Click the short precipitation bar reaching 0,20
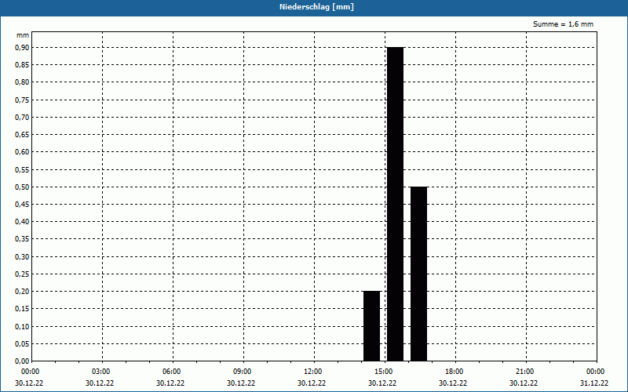Image resolution: width=628 pixels, height=392 pixels. tap(371, 326)
